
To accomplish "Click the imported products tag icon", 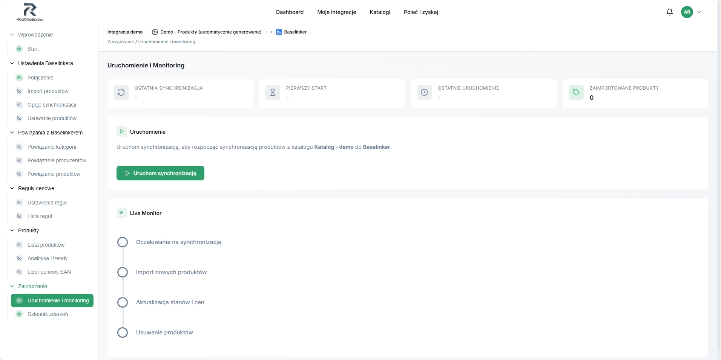I will click(576, 92).
